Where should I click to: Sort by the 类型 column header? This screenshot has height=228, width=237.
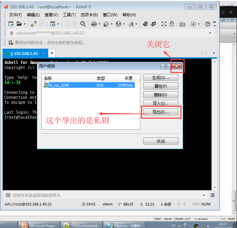pyautogui.click(x=103, y=78)
